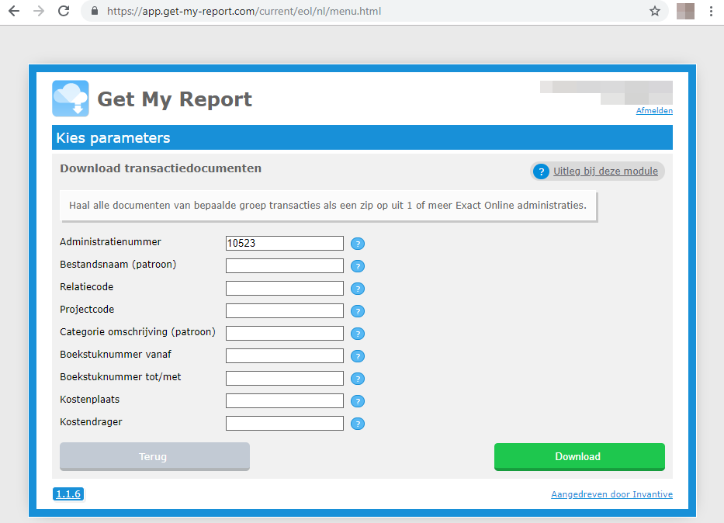This screenshot has height=523, width=724.
Task: Reload the page with the refresh icon
Action: click(x=64, y=11)
